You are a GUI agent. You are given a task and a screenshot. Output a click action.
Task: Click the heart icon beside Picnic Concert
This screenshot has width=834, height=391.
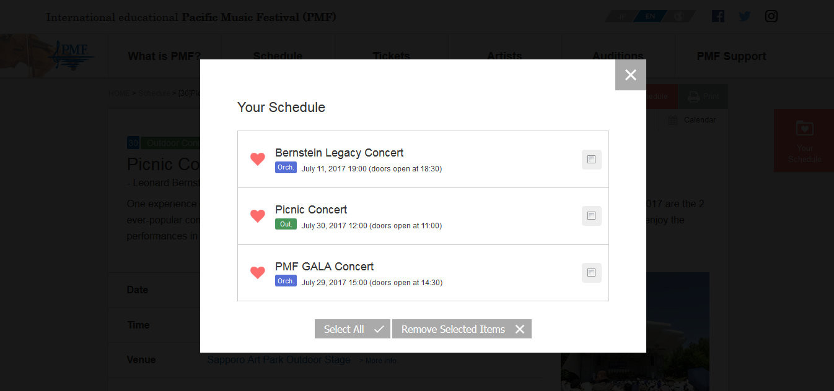coord(258,216)
